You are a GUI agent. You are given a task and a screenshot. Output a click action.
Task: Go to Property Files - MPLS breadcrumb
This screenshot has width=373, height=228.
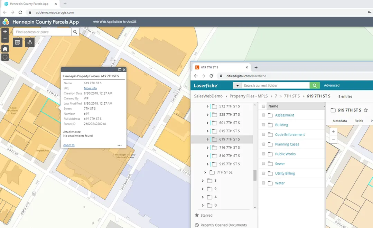249,96
